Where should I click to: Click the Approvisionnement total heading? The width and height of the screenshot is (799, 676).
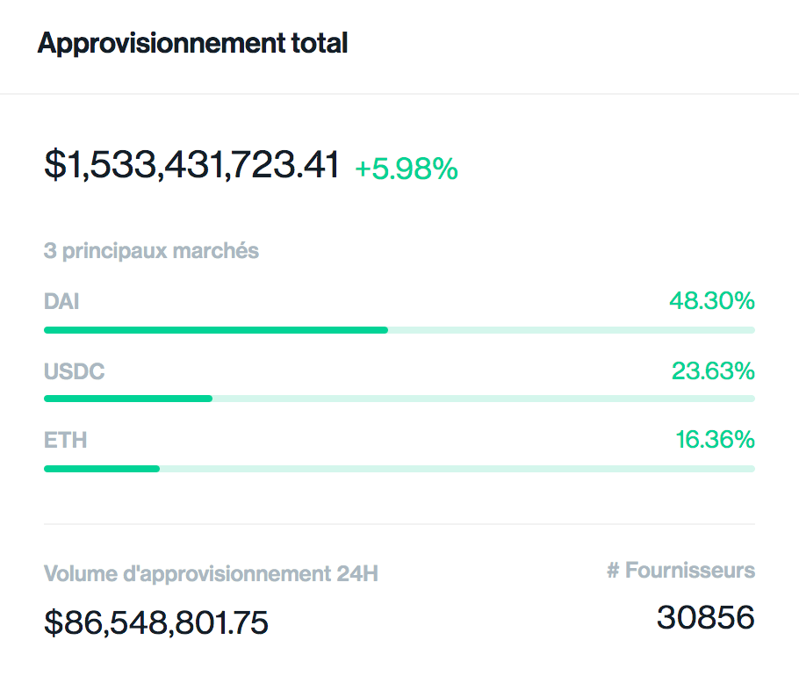point(192,44)
